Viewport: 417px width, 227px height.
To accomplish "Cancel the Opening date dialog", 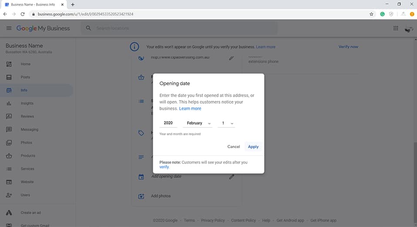I will pos(233,147).
